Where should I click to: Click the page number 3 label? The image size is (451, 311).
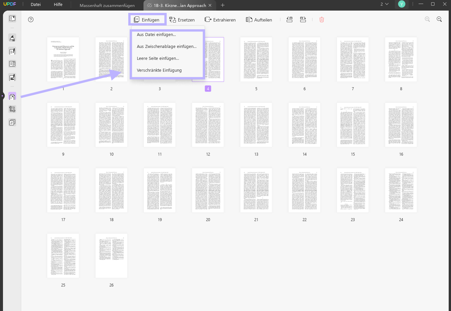160,89
